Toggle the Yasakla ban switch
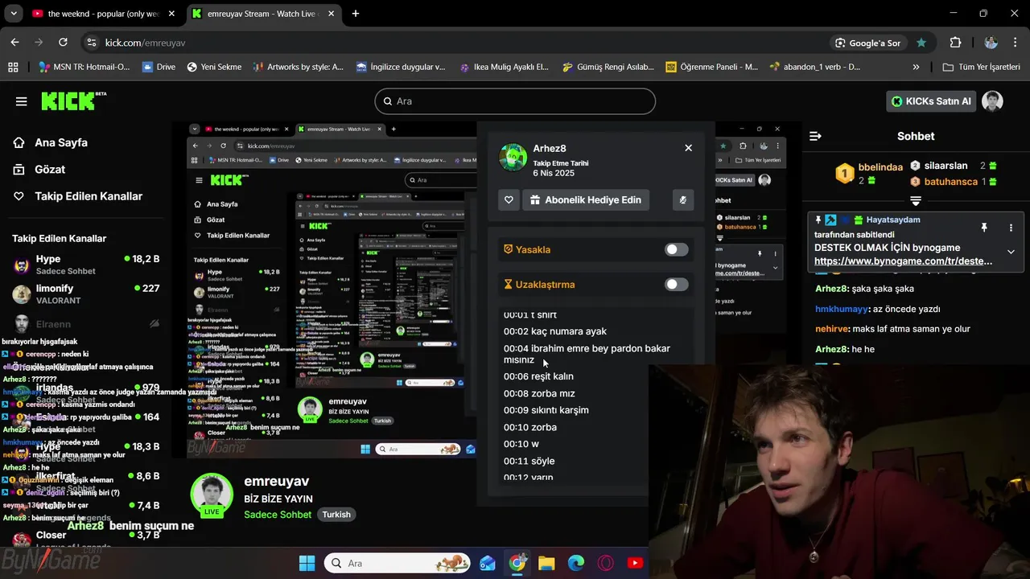 (x=676, y=249)
